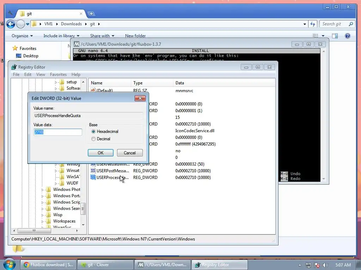Select the Decimal base radio button
Image resolution: width=361 pixels, height=270 pixels.
pos(93,139)
